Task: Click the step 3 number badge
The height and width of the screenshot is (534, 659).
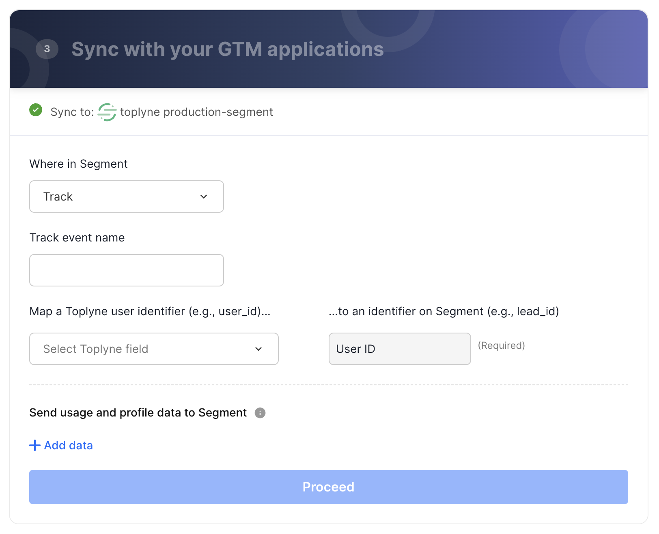Action: [47, 49]
